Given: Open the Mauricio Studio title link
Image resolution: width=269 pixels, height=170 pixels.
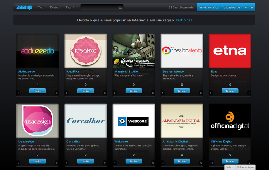Looking at the screenshot, I should pyautogui.click(x=126, y=71).
